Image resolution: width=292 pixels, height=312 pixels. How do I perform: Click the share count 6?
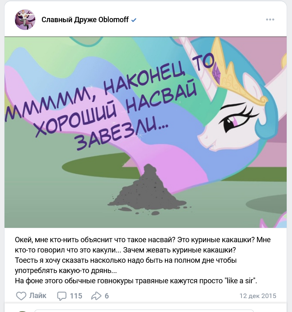[107, 296]
